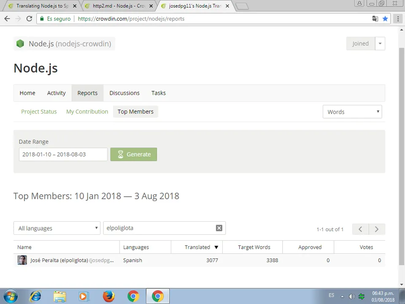The height and width of the screenshot is (304, 405).
Task: Click the green secure padlock icon
Action: [x=42, y=19]
